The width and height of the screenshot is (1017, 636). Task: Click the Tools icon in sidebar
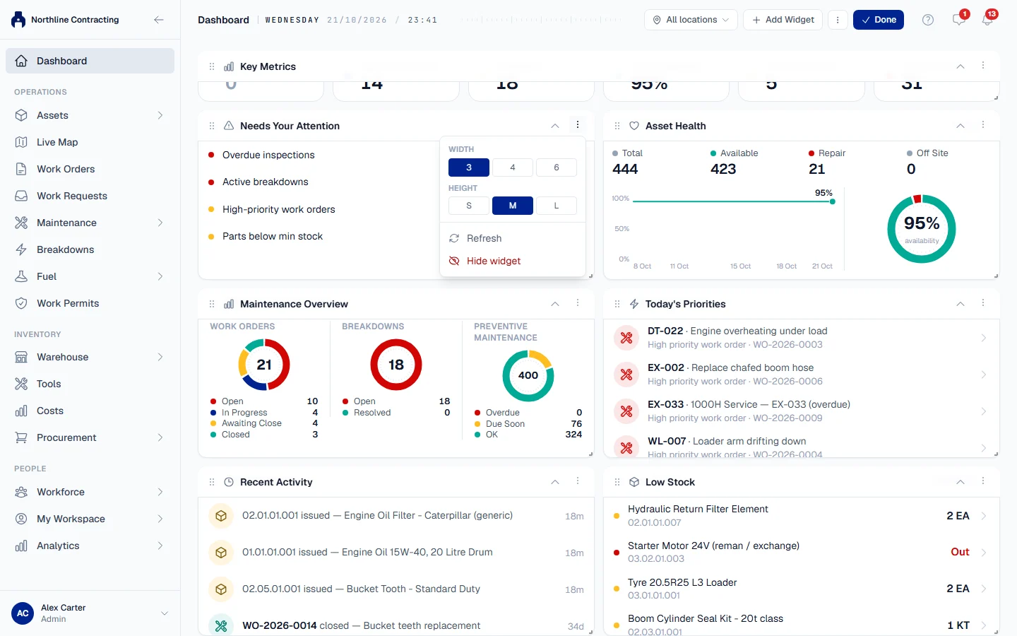[x=21, y=384]
